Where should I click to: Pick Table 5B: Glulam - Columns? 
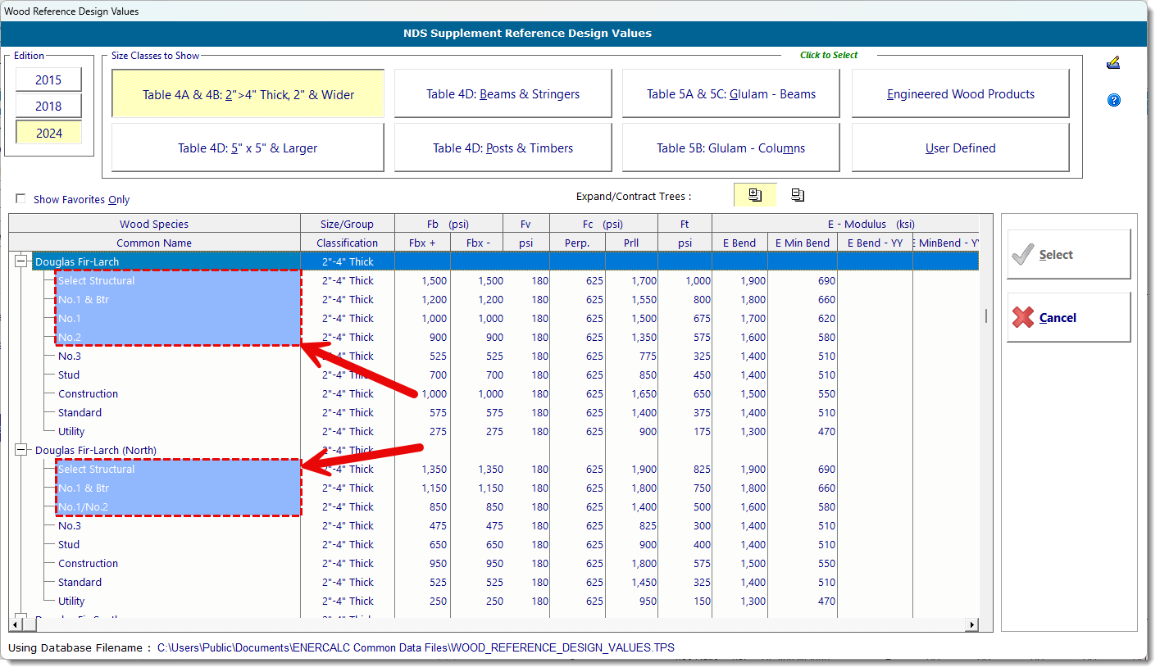[x=730, y=148]
